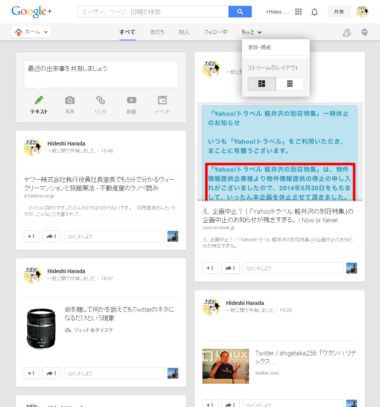Open the Hangouts quote bubble icon
This screenshot has height=407, width=380.
pyautogui.click(x=364, y=33)
